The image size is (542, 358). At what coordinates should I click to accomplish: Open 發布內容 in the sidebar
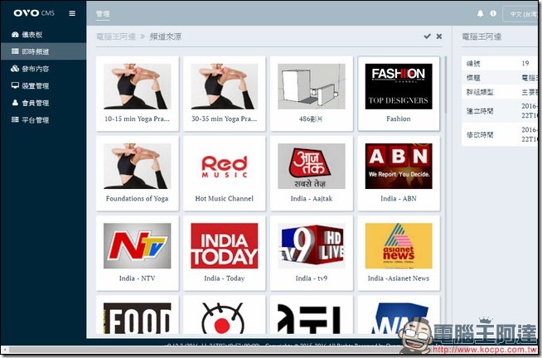(x=43, y=69)
